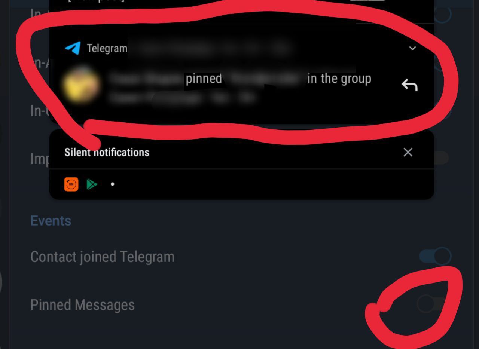
Task: Select the Events section heading
Action: coord(51,221)
